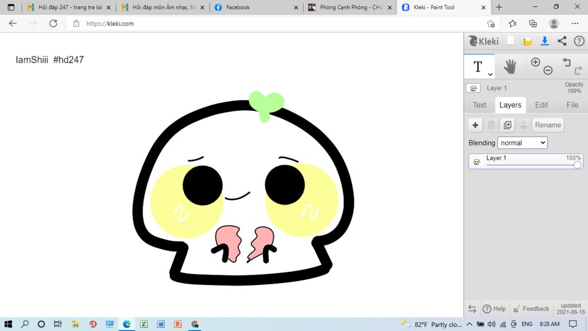Launch Excel from the taskbar
Screen dimensions: 588x331
click(144, 324)
